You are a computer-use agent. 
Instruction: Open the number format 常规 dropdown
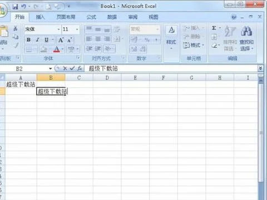157,29
